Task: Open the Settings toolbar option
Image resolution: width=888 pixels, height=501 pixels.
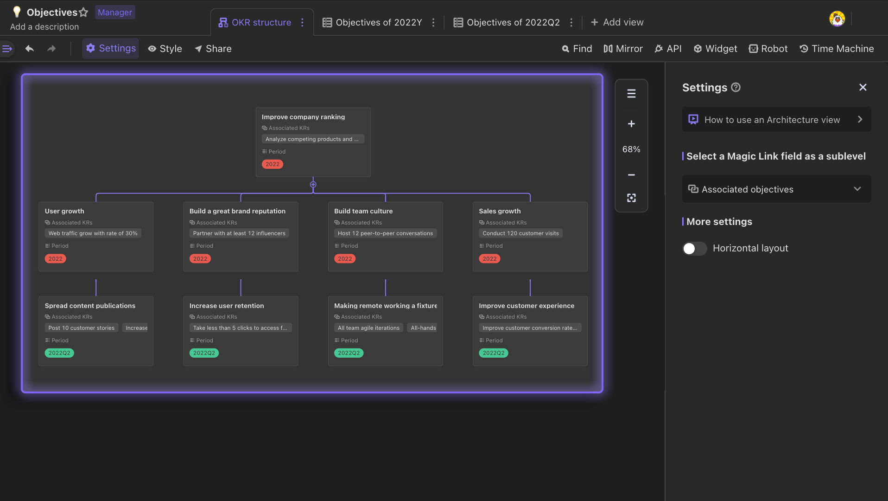Action: (x=111, y=48)
